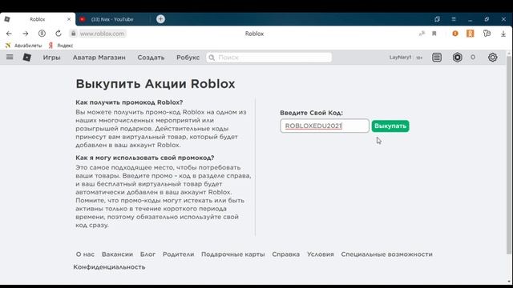Click the Roblox Поиск search box
Viewport: 513px width, 288px height.
(269, 58)
